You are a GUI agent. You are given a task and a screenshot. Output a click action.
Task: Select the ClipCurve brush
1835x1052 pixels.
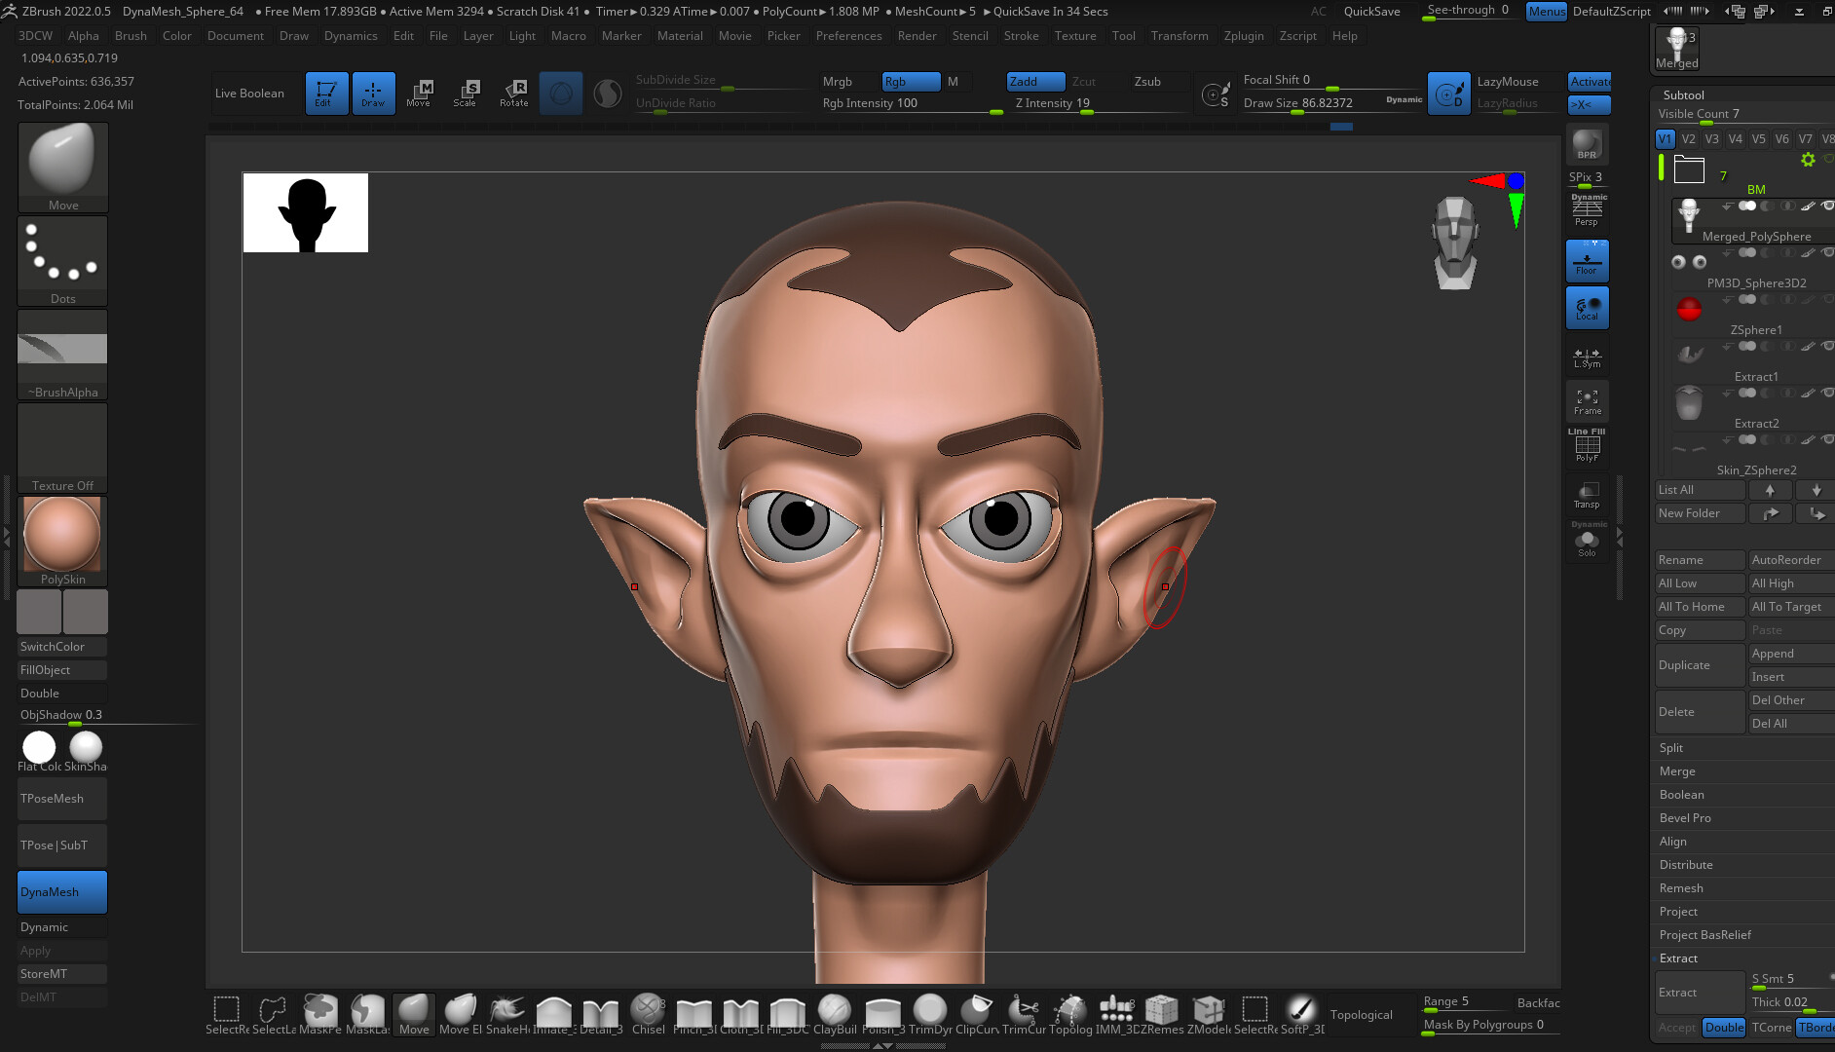pos(975,1010)
